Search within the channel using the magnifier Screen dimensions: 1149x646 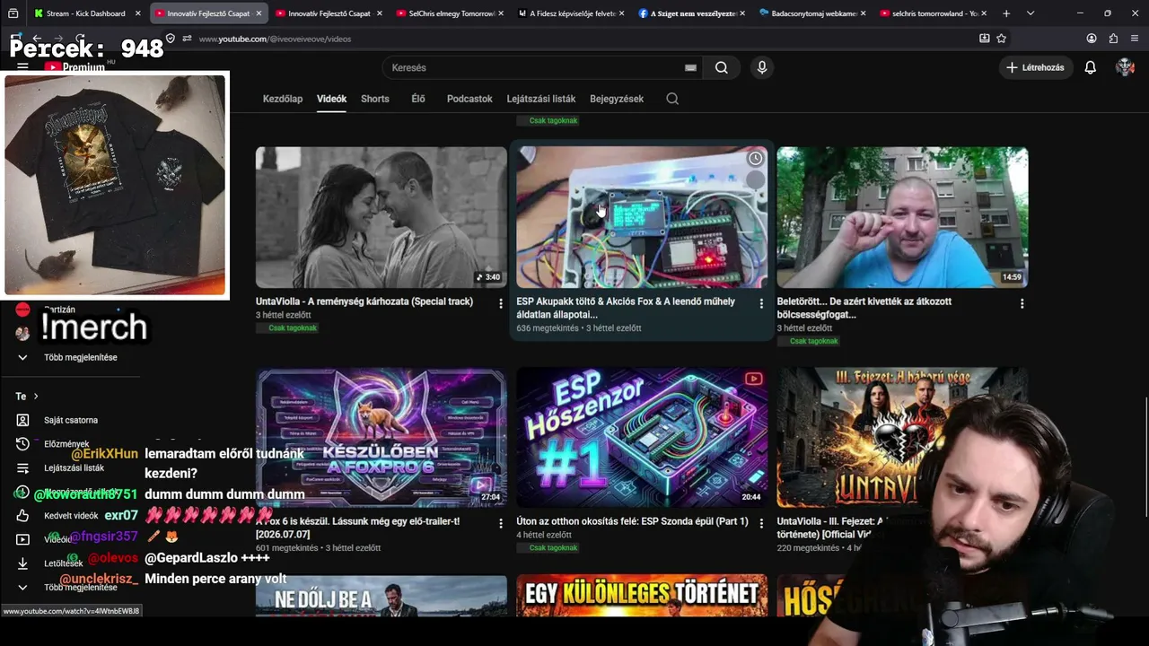[x=672, y=99]
